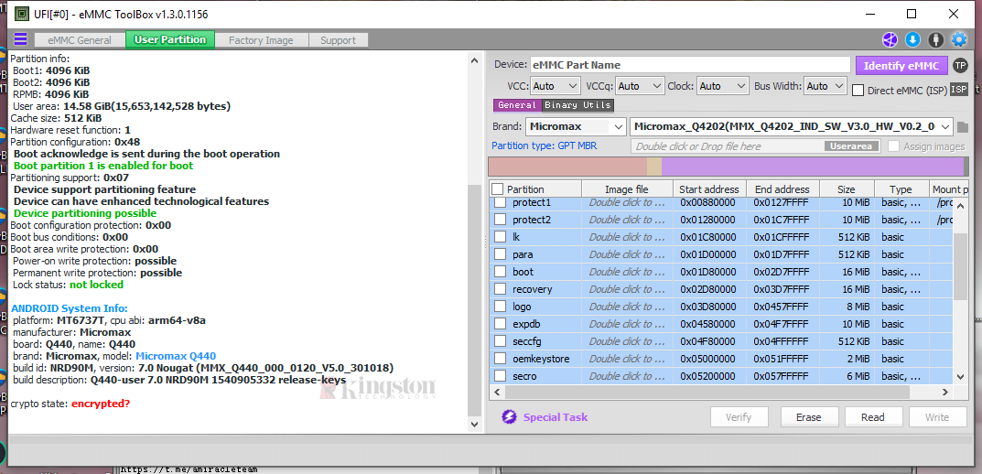Toggle the select-all Partition header checkbox
982x474 pixels.
point(497,189)
